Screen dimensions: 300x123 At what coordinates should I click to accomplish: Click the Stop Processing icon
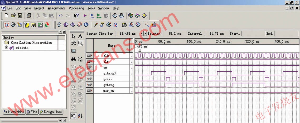tap(106, 16)
